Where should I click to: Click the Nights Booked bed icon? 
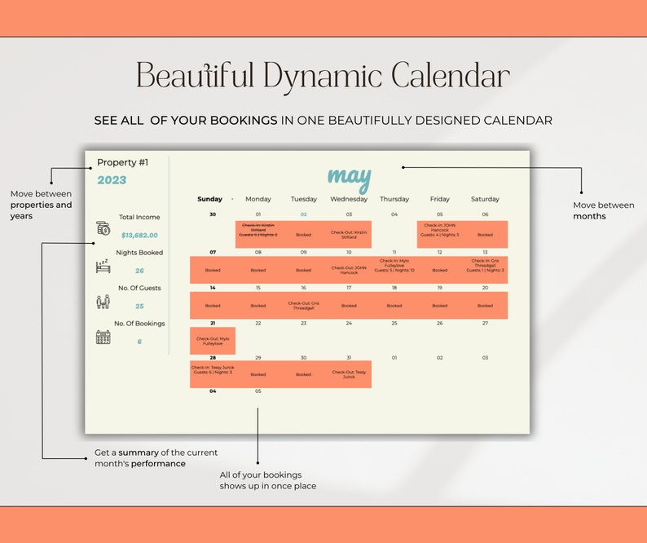point(103,267)
